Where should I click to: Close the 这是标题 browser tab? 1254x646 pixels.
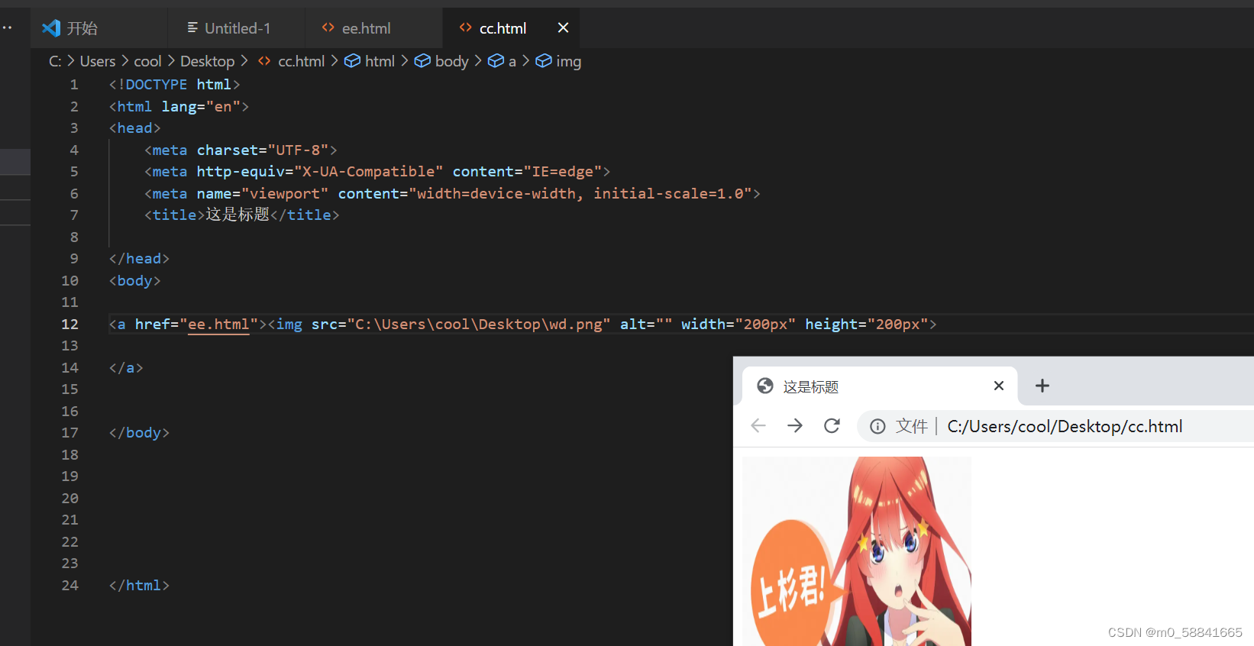(x=998, y=386)
